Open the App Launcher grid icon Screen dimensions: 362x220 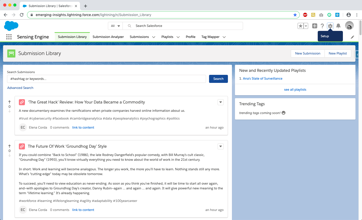9,37
